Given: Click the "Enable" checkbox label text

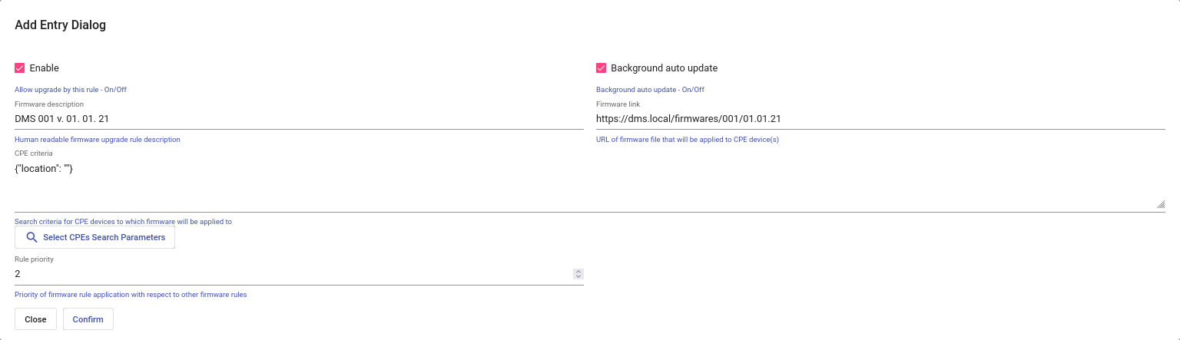Looking at the screenshot, I should click(x=45, y=68).
